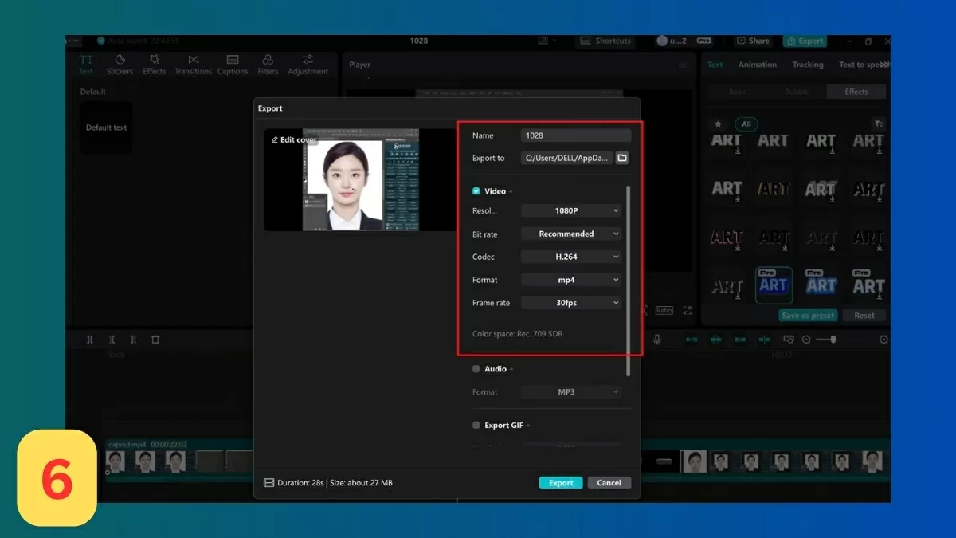Open the Effects panel
Screen dimensions: 956x538
pyautogui.click(x=154, y=65)
